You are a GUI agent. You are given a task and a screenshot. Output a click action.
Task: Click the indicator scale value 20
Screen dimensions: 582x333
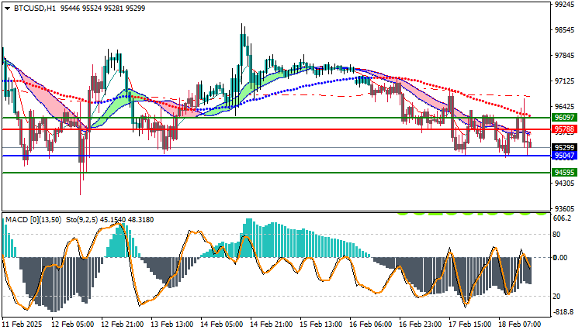[556, 297]
